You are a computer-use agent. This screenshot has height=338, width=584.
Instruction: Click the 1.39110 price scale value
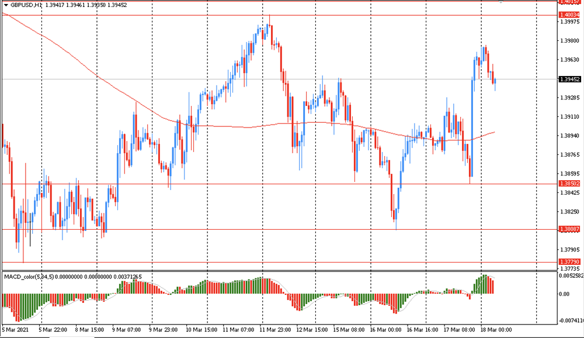point(569,117)
